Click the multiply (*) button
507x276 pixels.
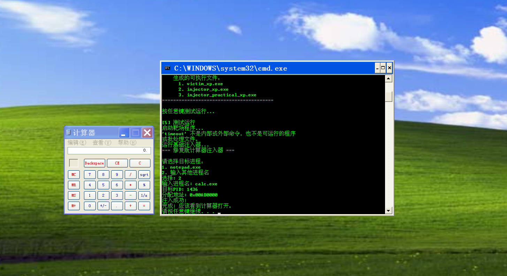click(x=131, y=185)
